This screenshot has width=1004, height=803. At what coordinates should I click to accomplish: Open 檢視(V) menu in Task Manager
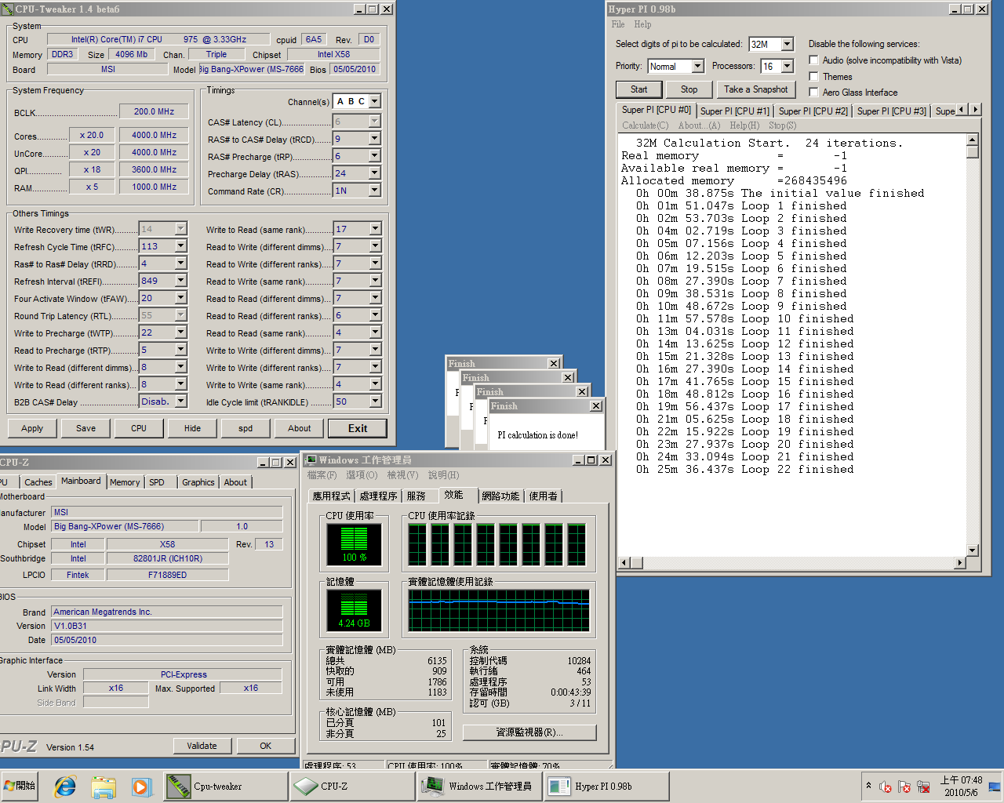tap(402, 475)
